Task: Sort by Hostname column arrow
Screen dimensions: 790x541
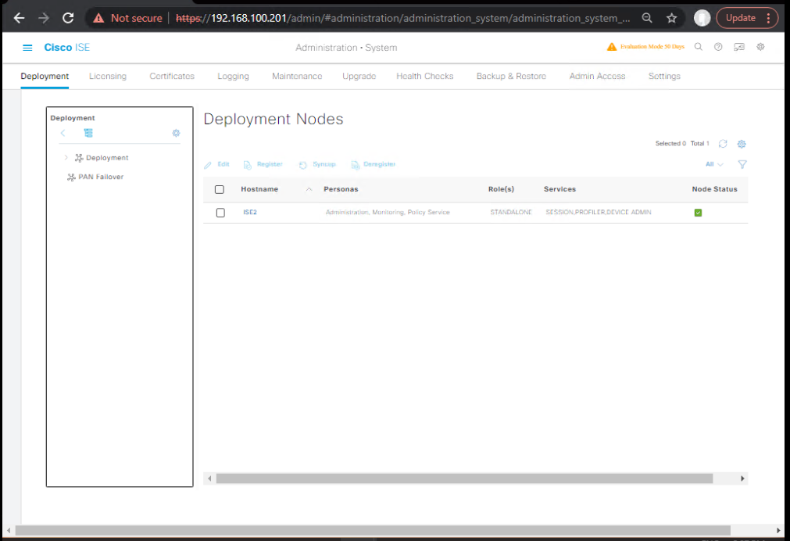Action: click(309, 189)
